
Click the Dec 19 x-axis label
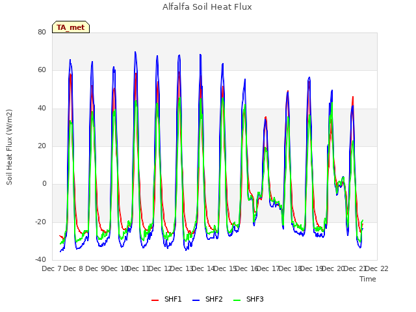(x=312, y=268)
